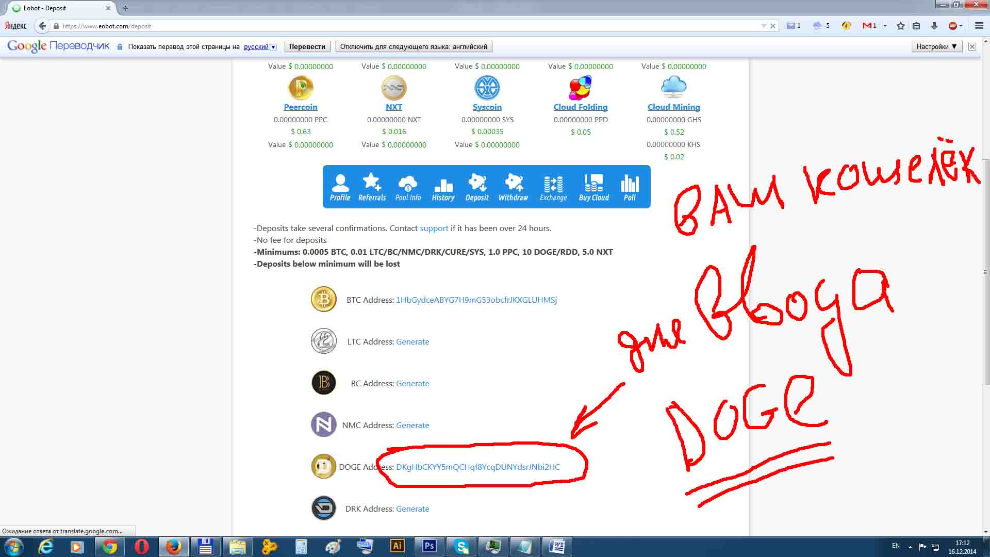This screenshot has width=990, height=557.
Task: Click the Перевести translate button
Action: click(x=307, y=46)
